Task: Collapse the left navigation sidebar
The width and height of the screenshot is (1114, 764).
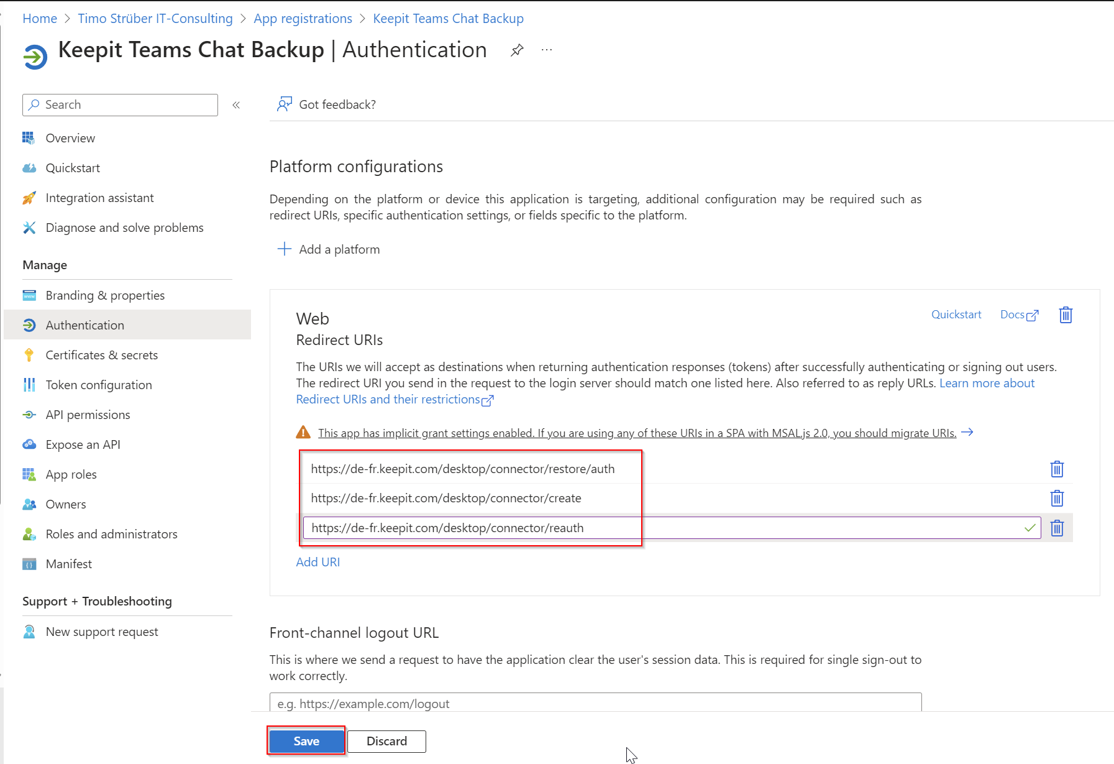Action: pyautogui.click(x=236, y=105)
